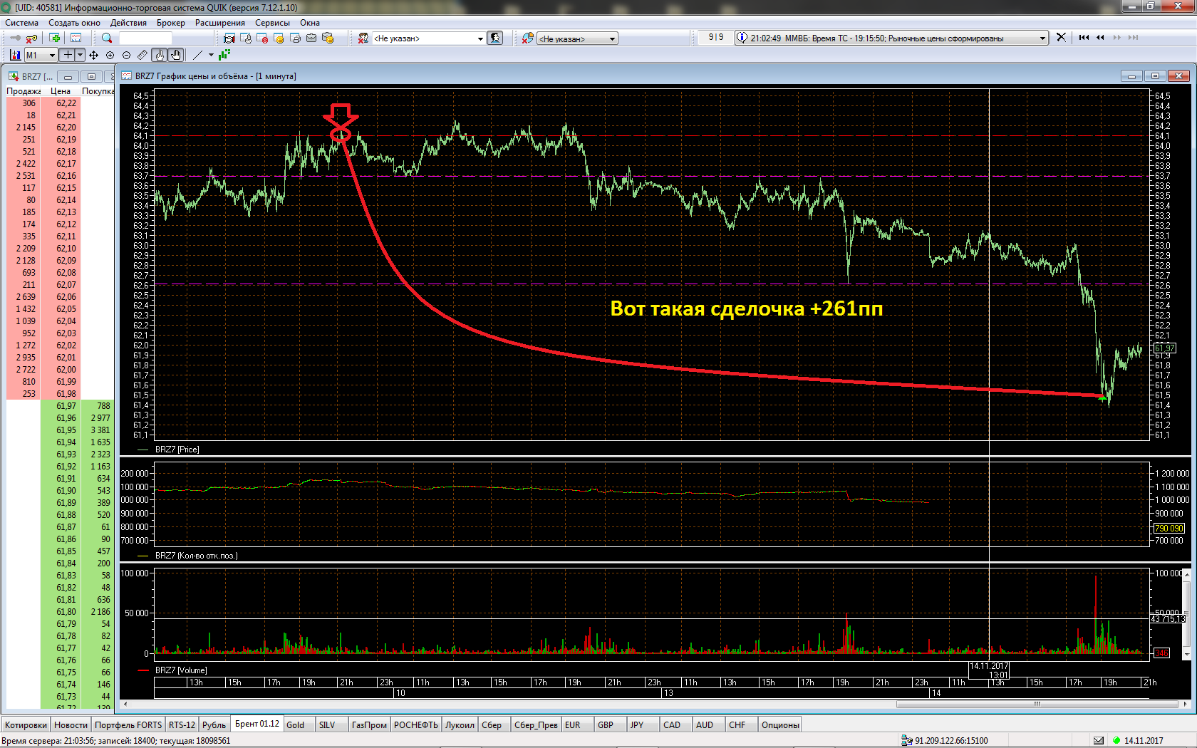
Task: Click the horizontal chart scrollbar thumb
Action: coord(1038,704)
